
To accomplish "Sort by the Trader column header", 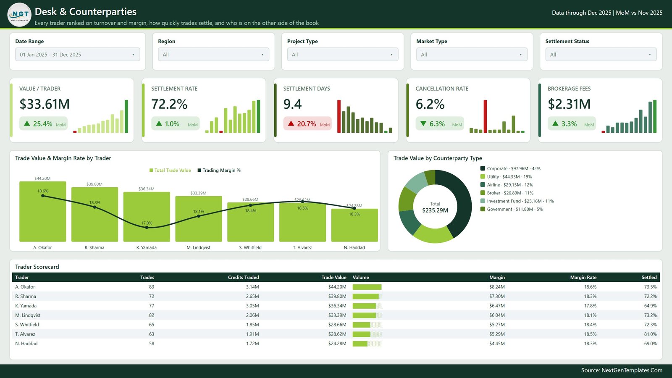I will click(x=22, y=278).
